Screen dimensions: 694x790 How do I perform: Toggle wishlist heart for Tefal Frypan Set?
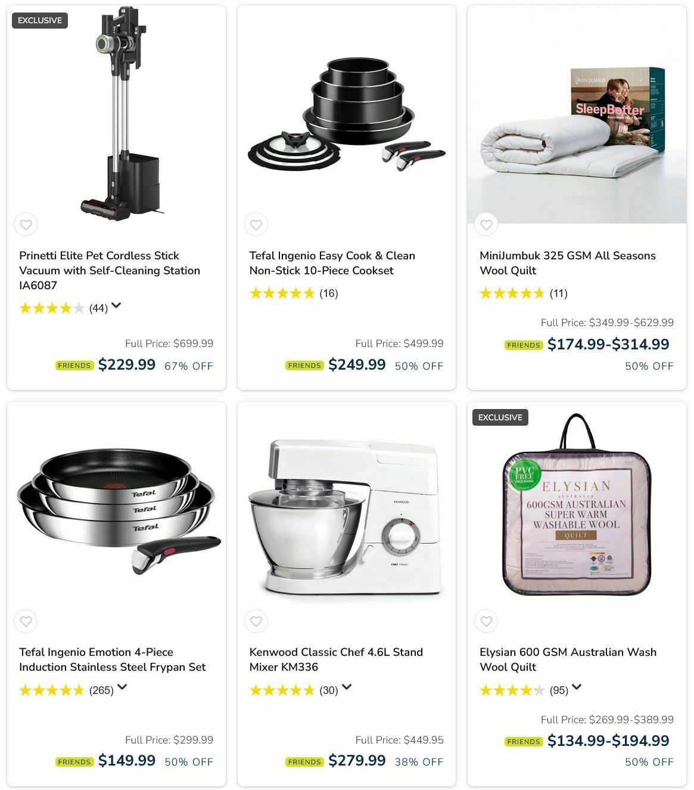[x=26, y=621]
